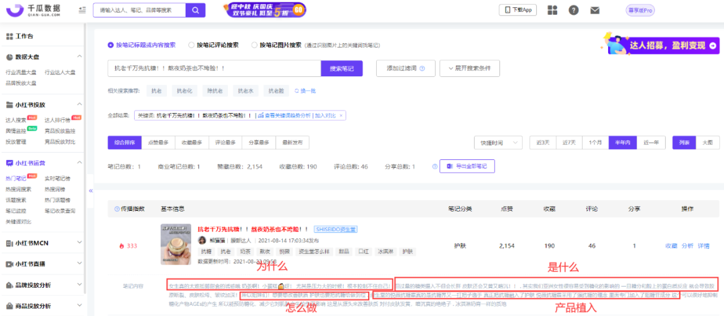Image resolution: width=724 pixels, height=316 pixels.
Task: Sort by 综合排序 tab
Action: (124, 143)
